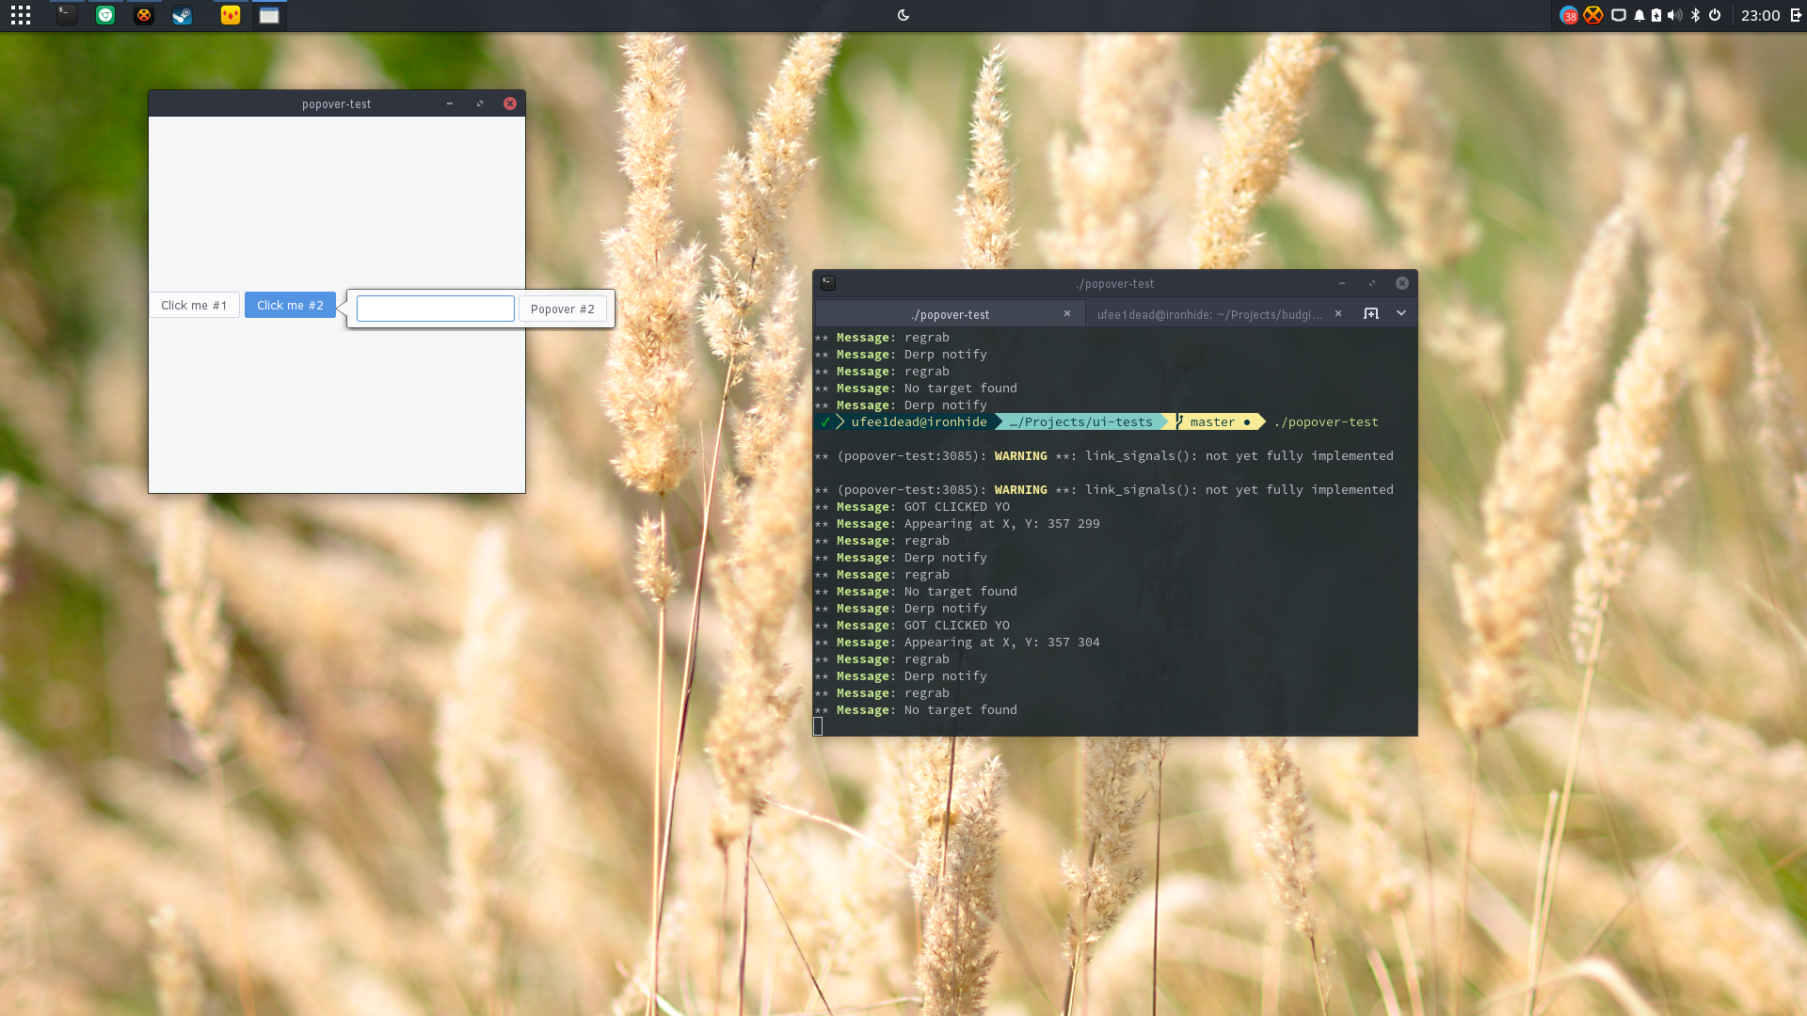Maximize the popover-test window

pyautogui.click(x=480, y=103)
